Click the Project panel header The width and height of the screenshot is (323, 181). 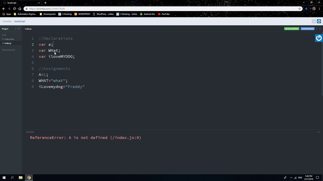tap(5, 29)
